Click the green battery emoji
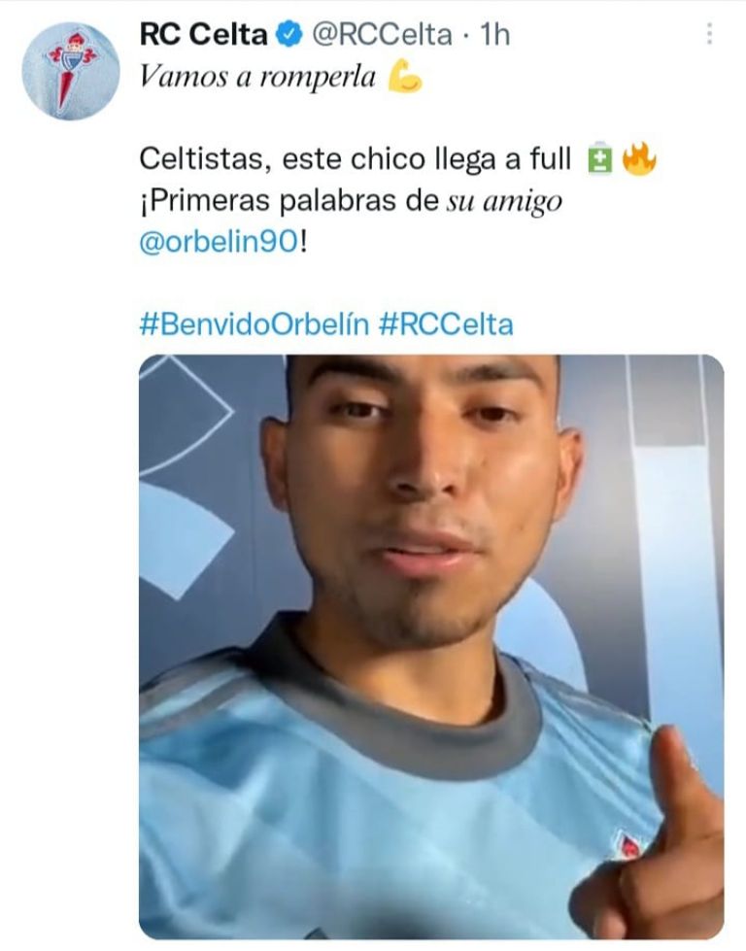The image size is (746, 951). coord(600,159)
